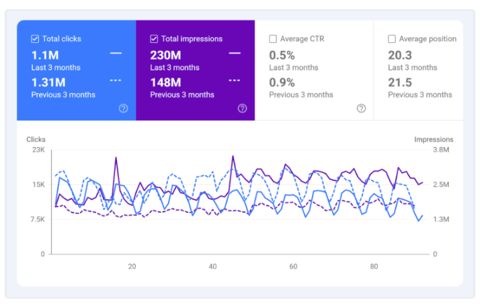This screenshot has width=482, height=306.
Task: Click dashed line legend beside 148M
Action: (235, 81)
